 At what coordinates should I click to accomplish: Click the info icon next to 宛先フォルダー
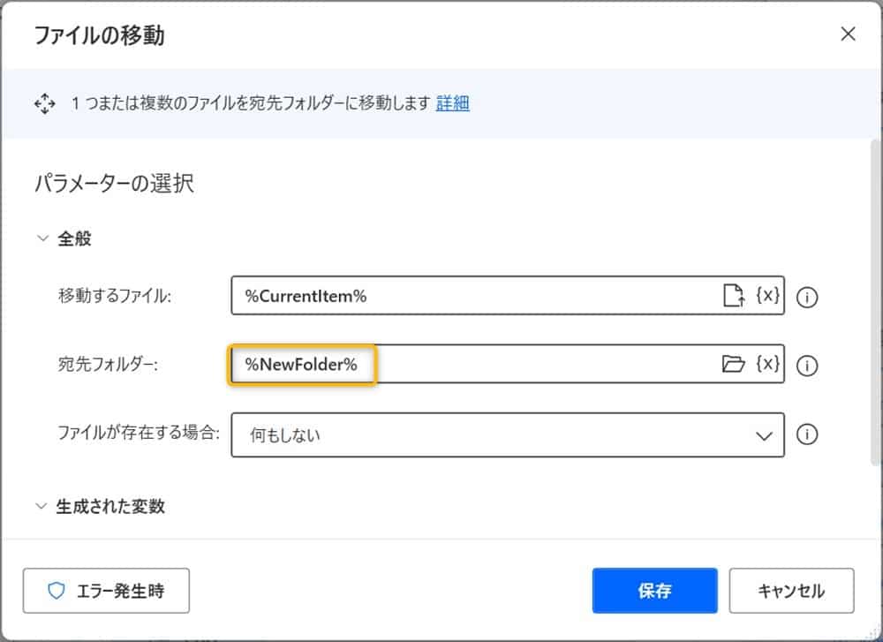click(x=807, y=364)
